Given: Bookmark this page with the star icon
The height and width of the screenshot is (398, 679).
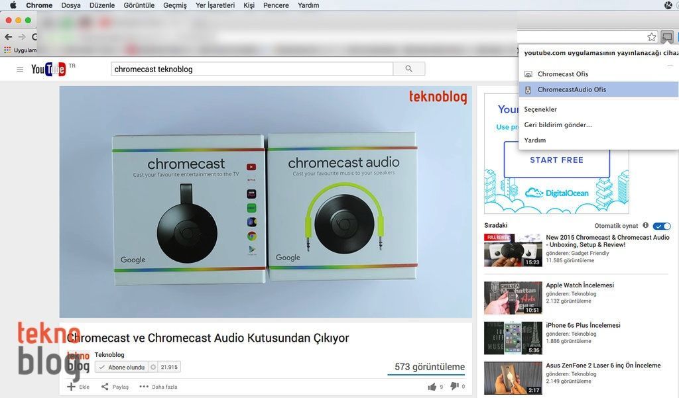Looking at the screenshot, I should pos(651,37).
